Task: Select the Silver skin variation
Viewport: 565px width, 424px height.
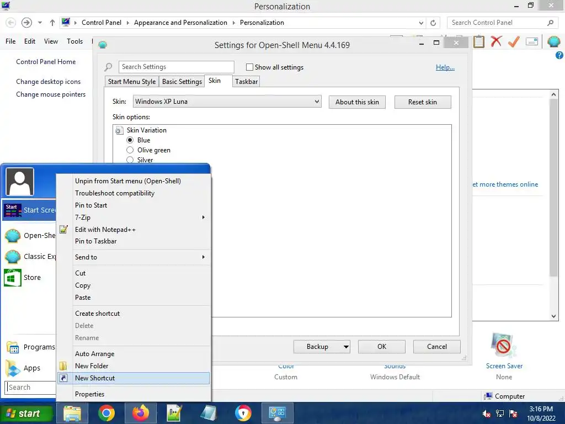Action: [x=130, y=160]
